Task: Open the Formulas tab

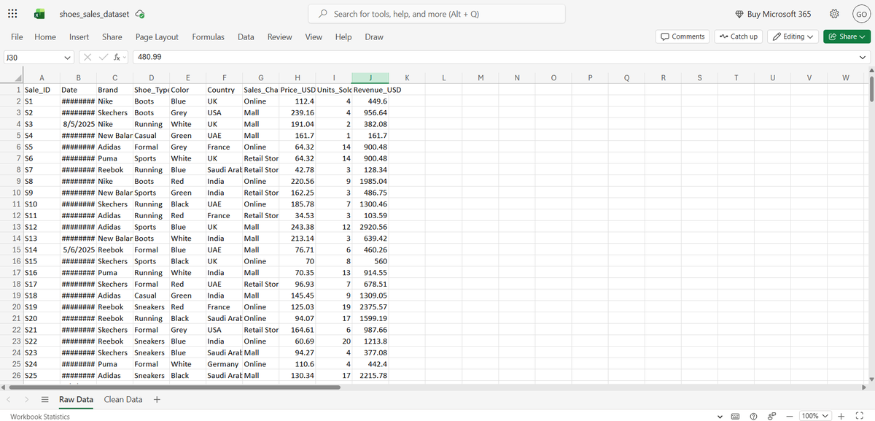Action: click(x=208, y=36)
